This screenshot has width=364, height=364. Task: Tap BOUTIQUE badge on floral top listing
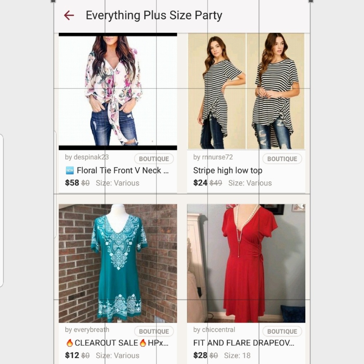(x=154, y=159)
